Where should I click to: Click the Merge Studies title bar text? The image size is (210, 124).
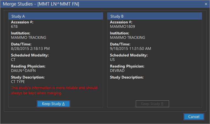41,4
